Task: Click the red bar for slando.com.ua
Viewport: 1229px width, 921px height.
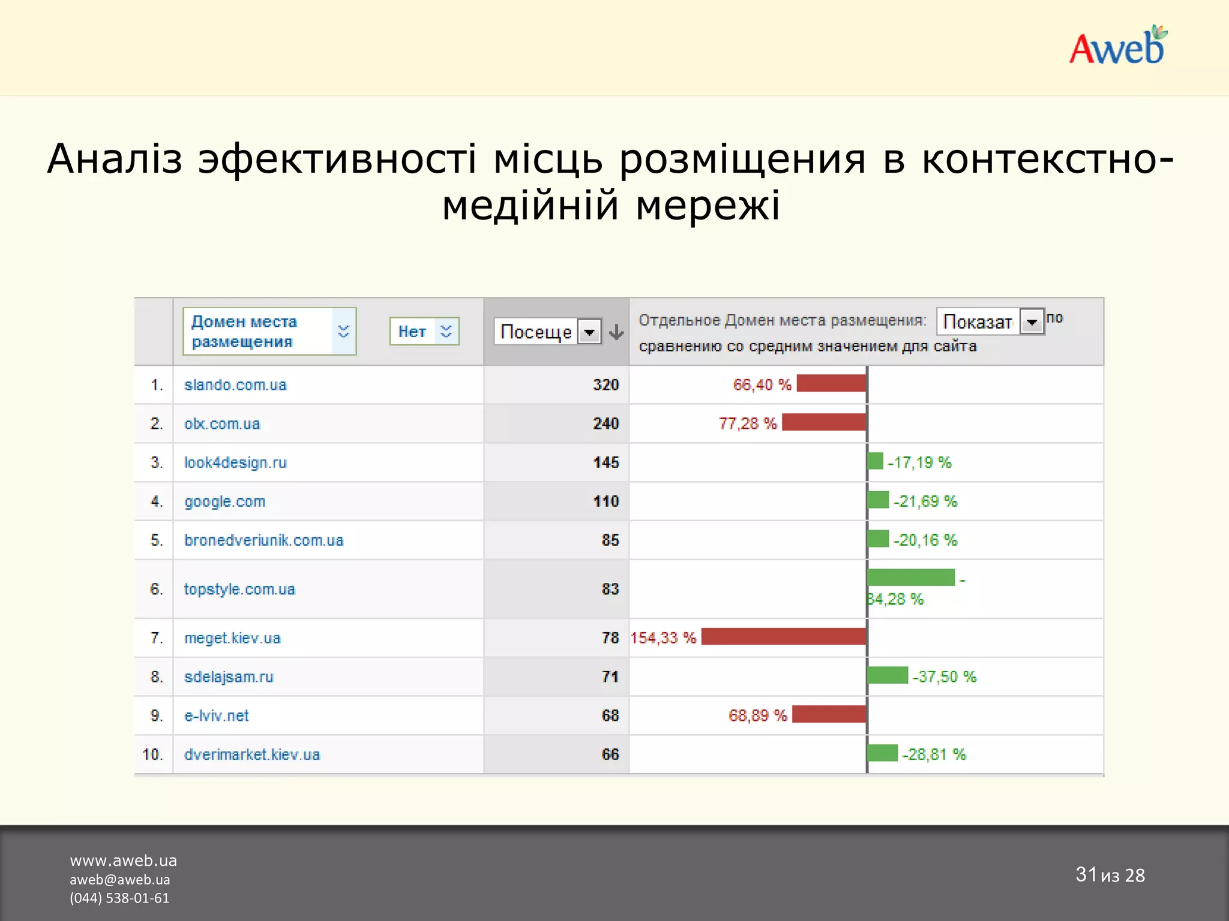Action: (x=831, y=383)
